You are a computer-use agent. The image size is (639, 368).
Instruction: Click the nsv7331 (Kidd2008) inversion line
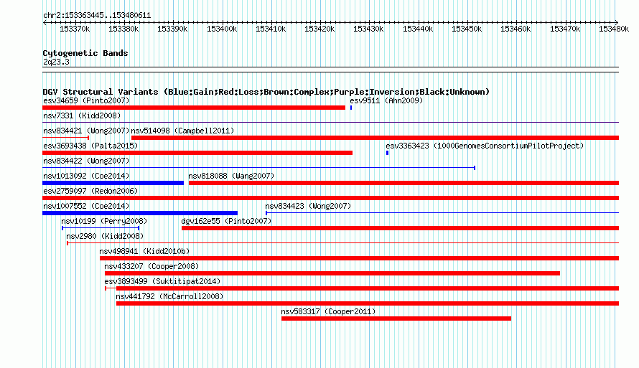pos(330,122)
